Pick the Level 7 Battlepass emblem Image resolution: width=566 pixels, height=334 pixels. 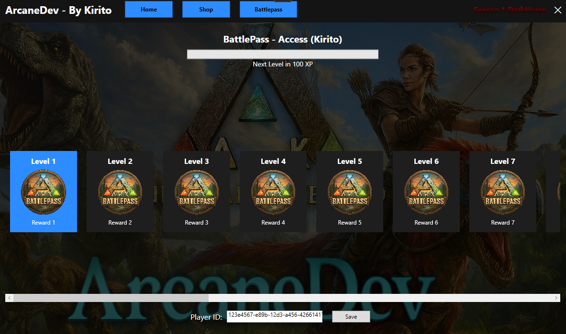(503, 193)
